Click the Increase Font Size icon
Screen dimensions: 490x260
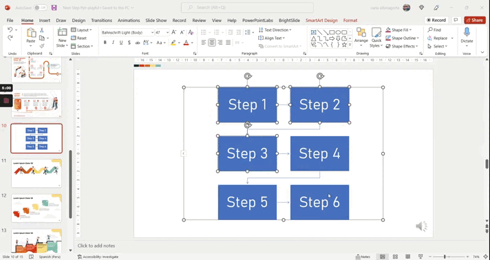tap(174, 32)
